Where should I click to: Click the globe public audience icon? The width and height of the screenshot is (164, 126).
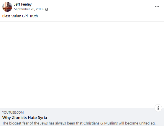coord(47,9)
